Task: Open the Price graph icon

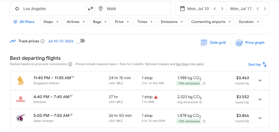Action: pos(239,42)
